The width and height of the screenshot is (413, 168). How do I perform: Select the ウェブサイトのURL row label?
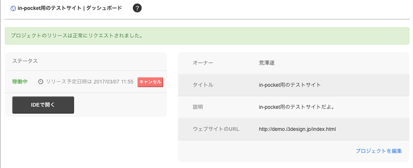pos(216,129)
